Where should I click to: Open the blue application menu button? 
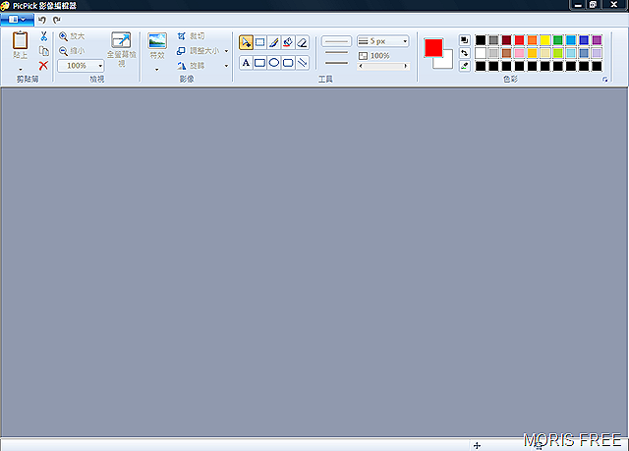[17, 20]
